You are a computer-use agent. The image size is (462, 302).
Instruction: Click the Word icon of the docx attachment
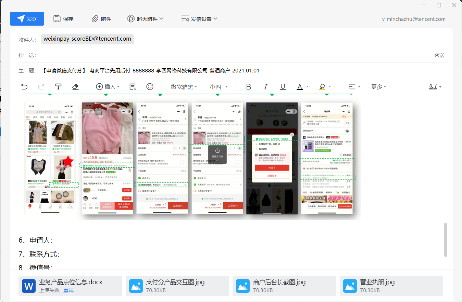click(x=29, y=286)
